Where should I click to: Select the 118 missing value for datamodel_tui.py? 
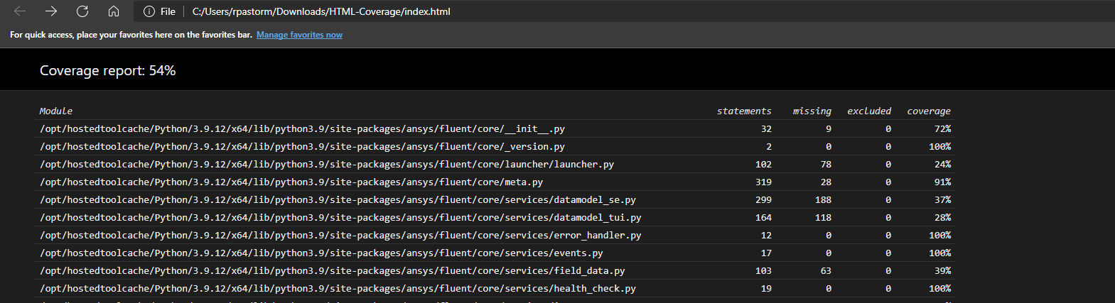point(824,217)
